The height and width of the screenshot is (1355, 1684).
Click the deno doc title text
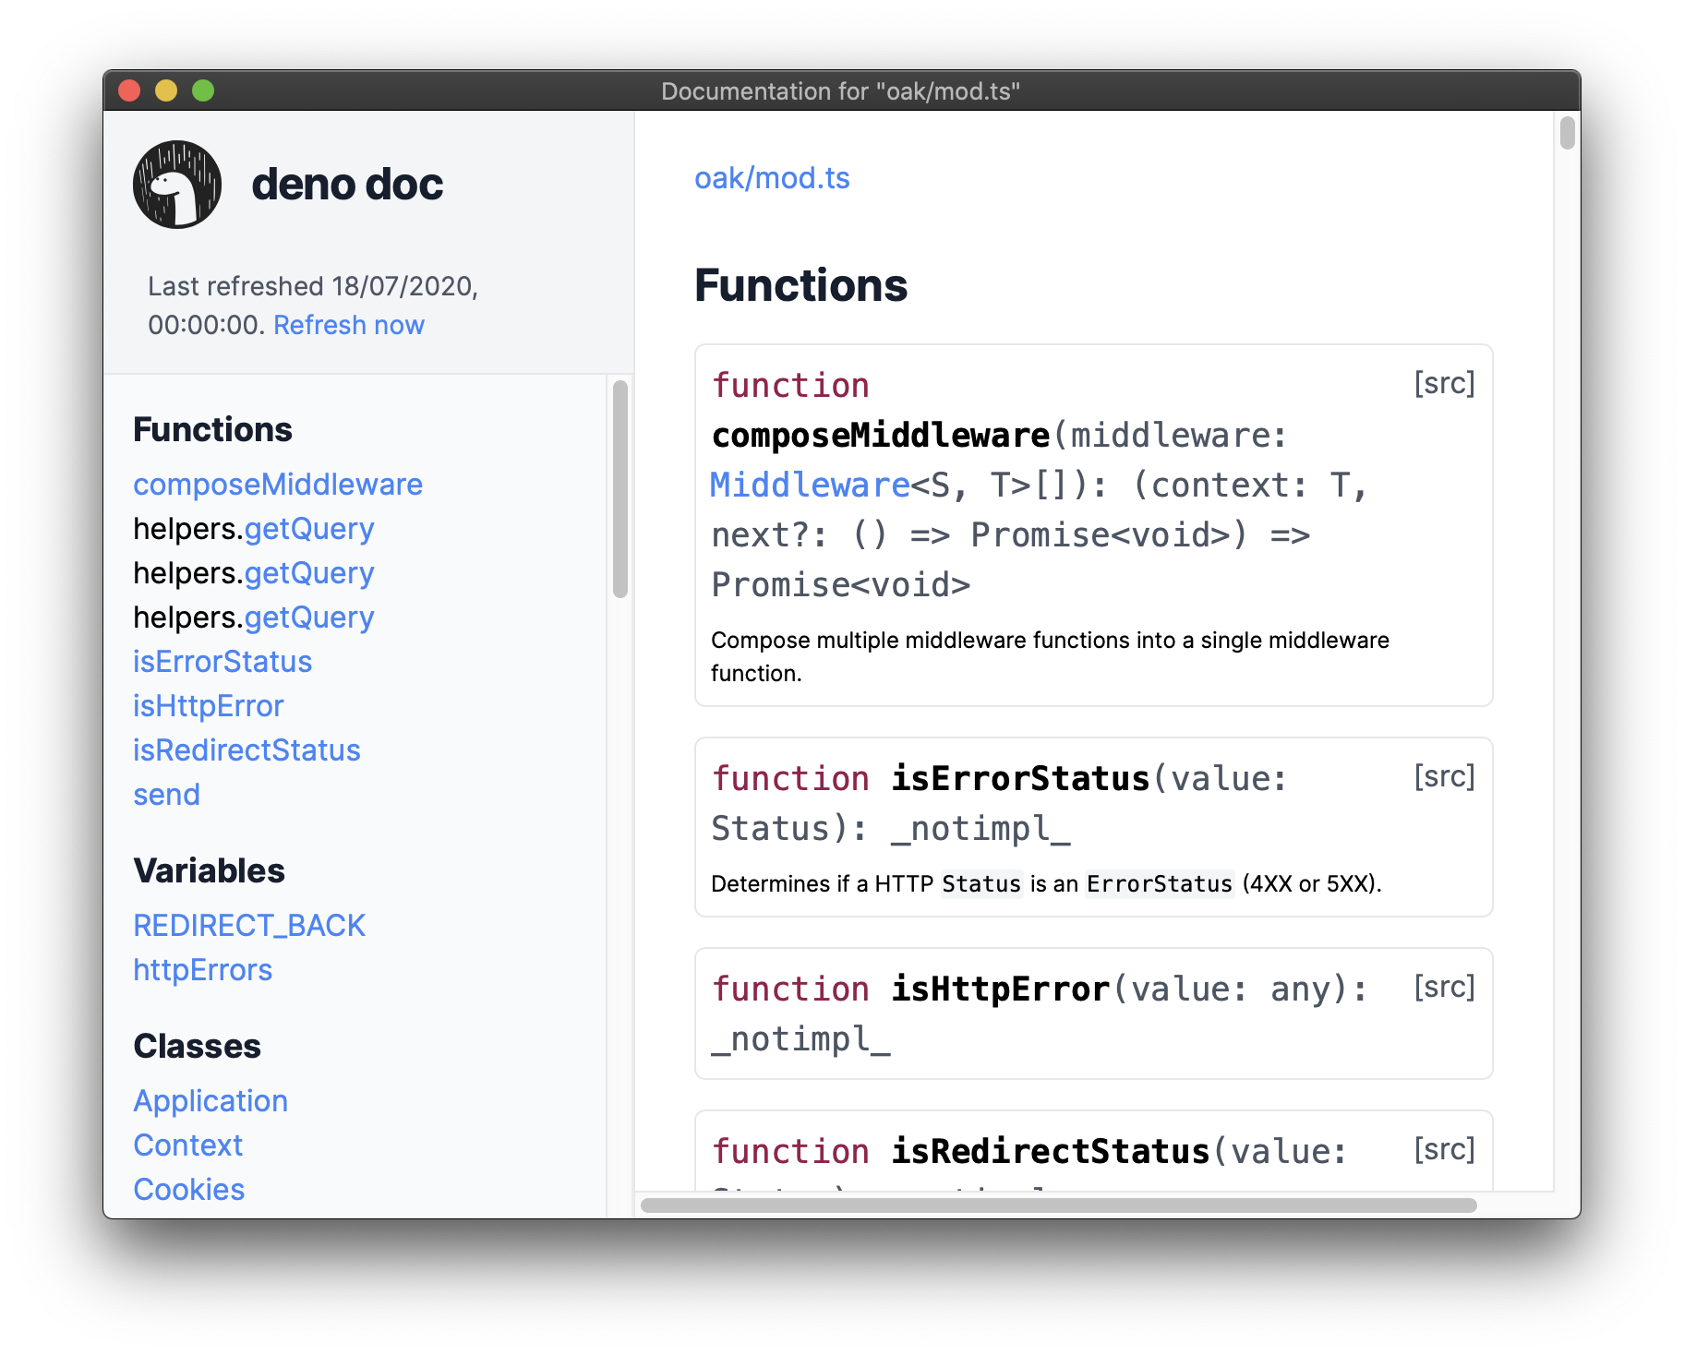[347, 184]
